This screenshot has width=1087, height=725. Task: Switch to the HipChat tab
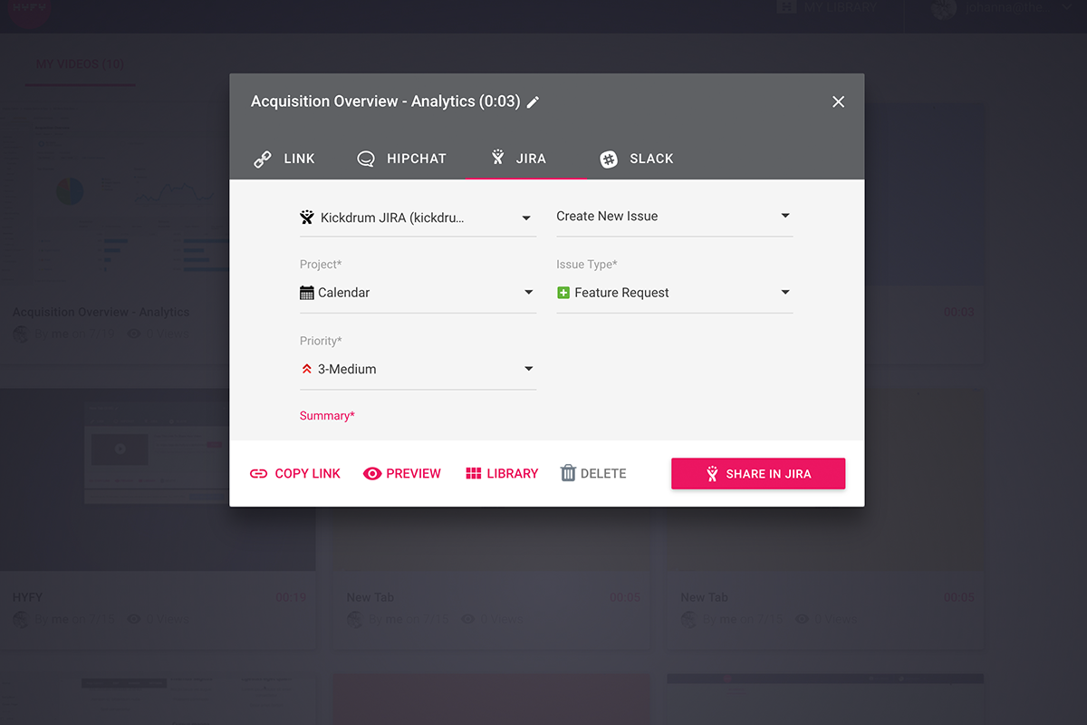(401, 159)
